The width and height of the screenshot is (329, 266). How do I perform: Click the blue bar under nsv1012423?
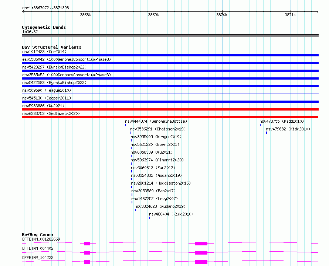point(170,55)
